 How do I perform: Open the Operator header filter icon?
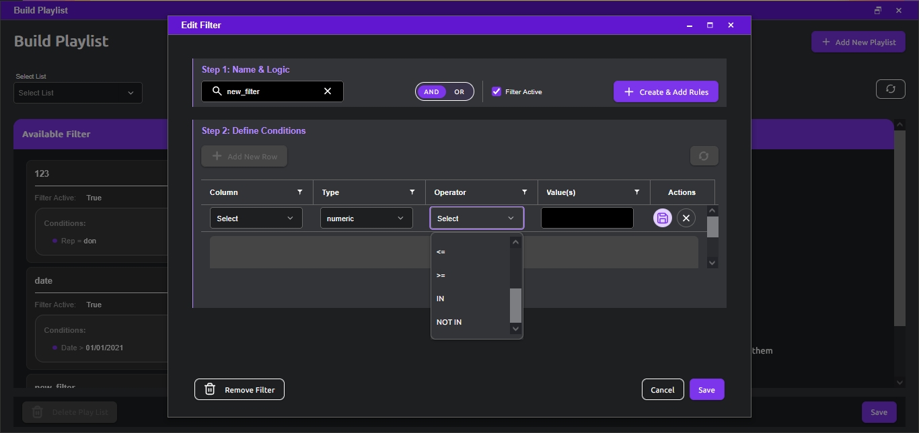(x=525, y=192)
